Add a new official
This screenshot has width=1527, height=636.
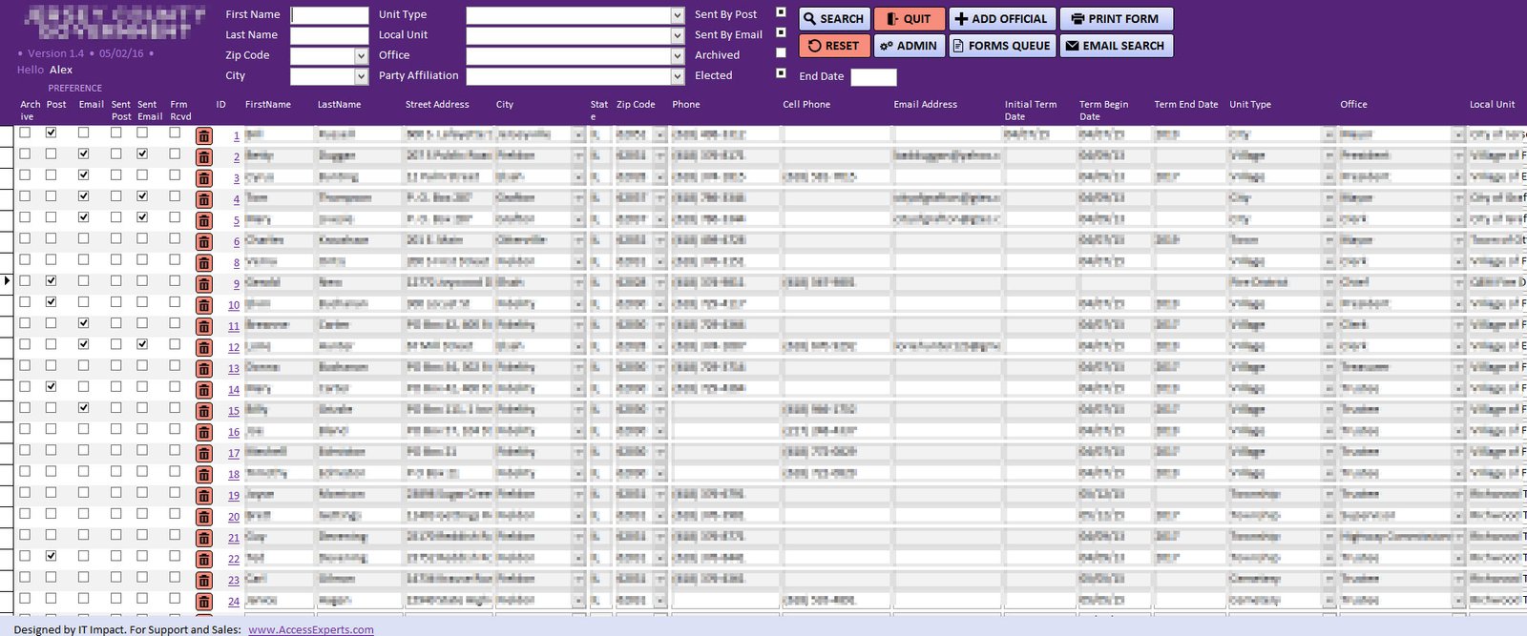(x=1001, y=19)
